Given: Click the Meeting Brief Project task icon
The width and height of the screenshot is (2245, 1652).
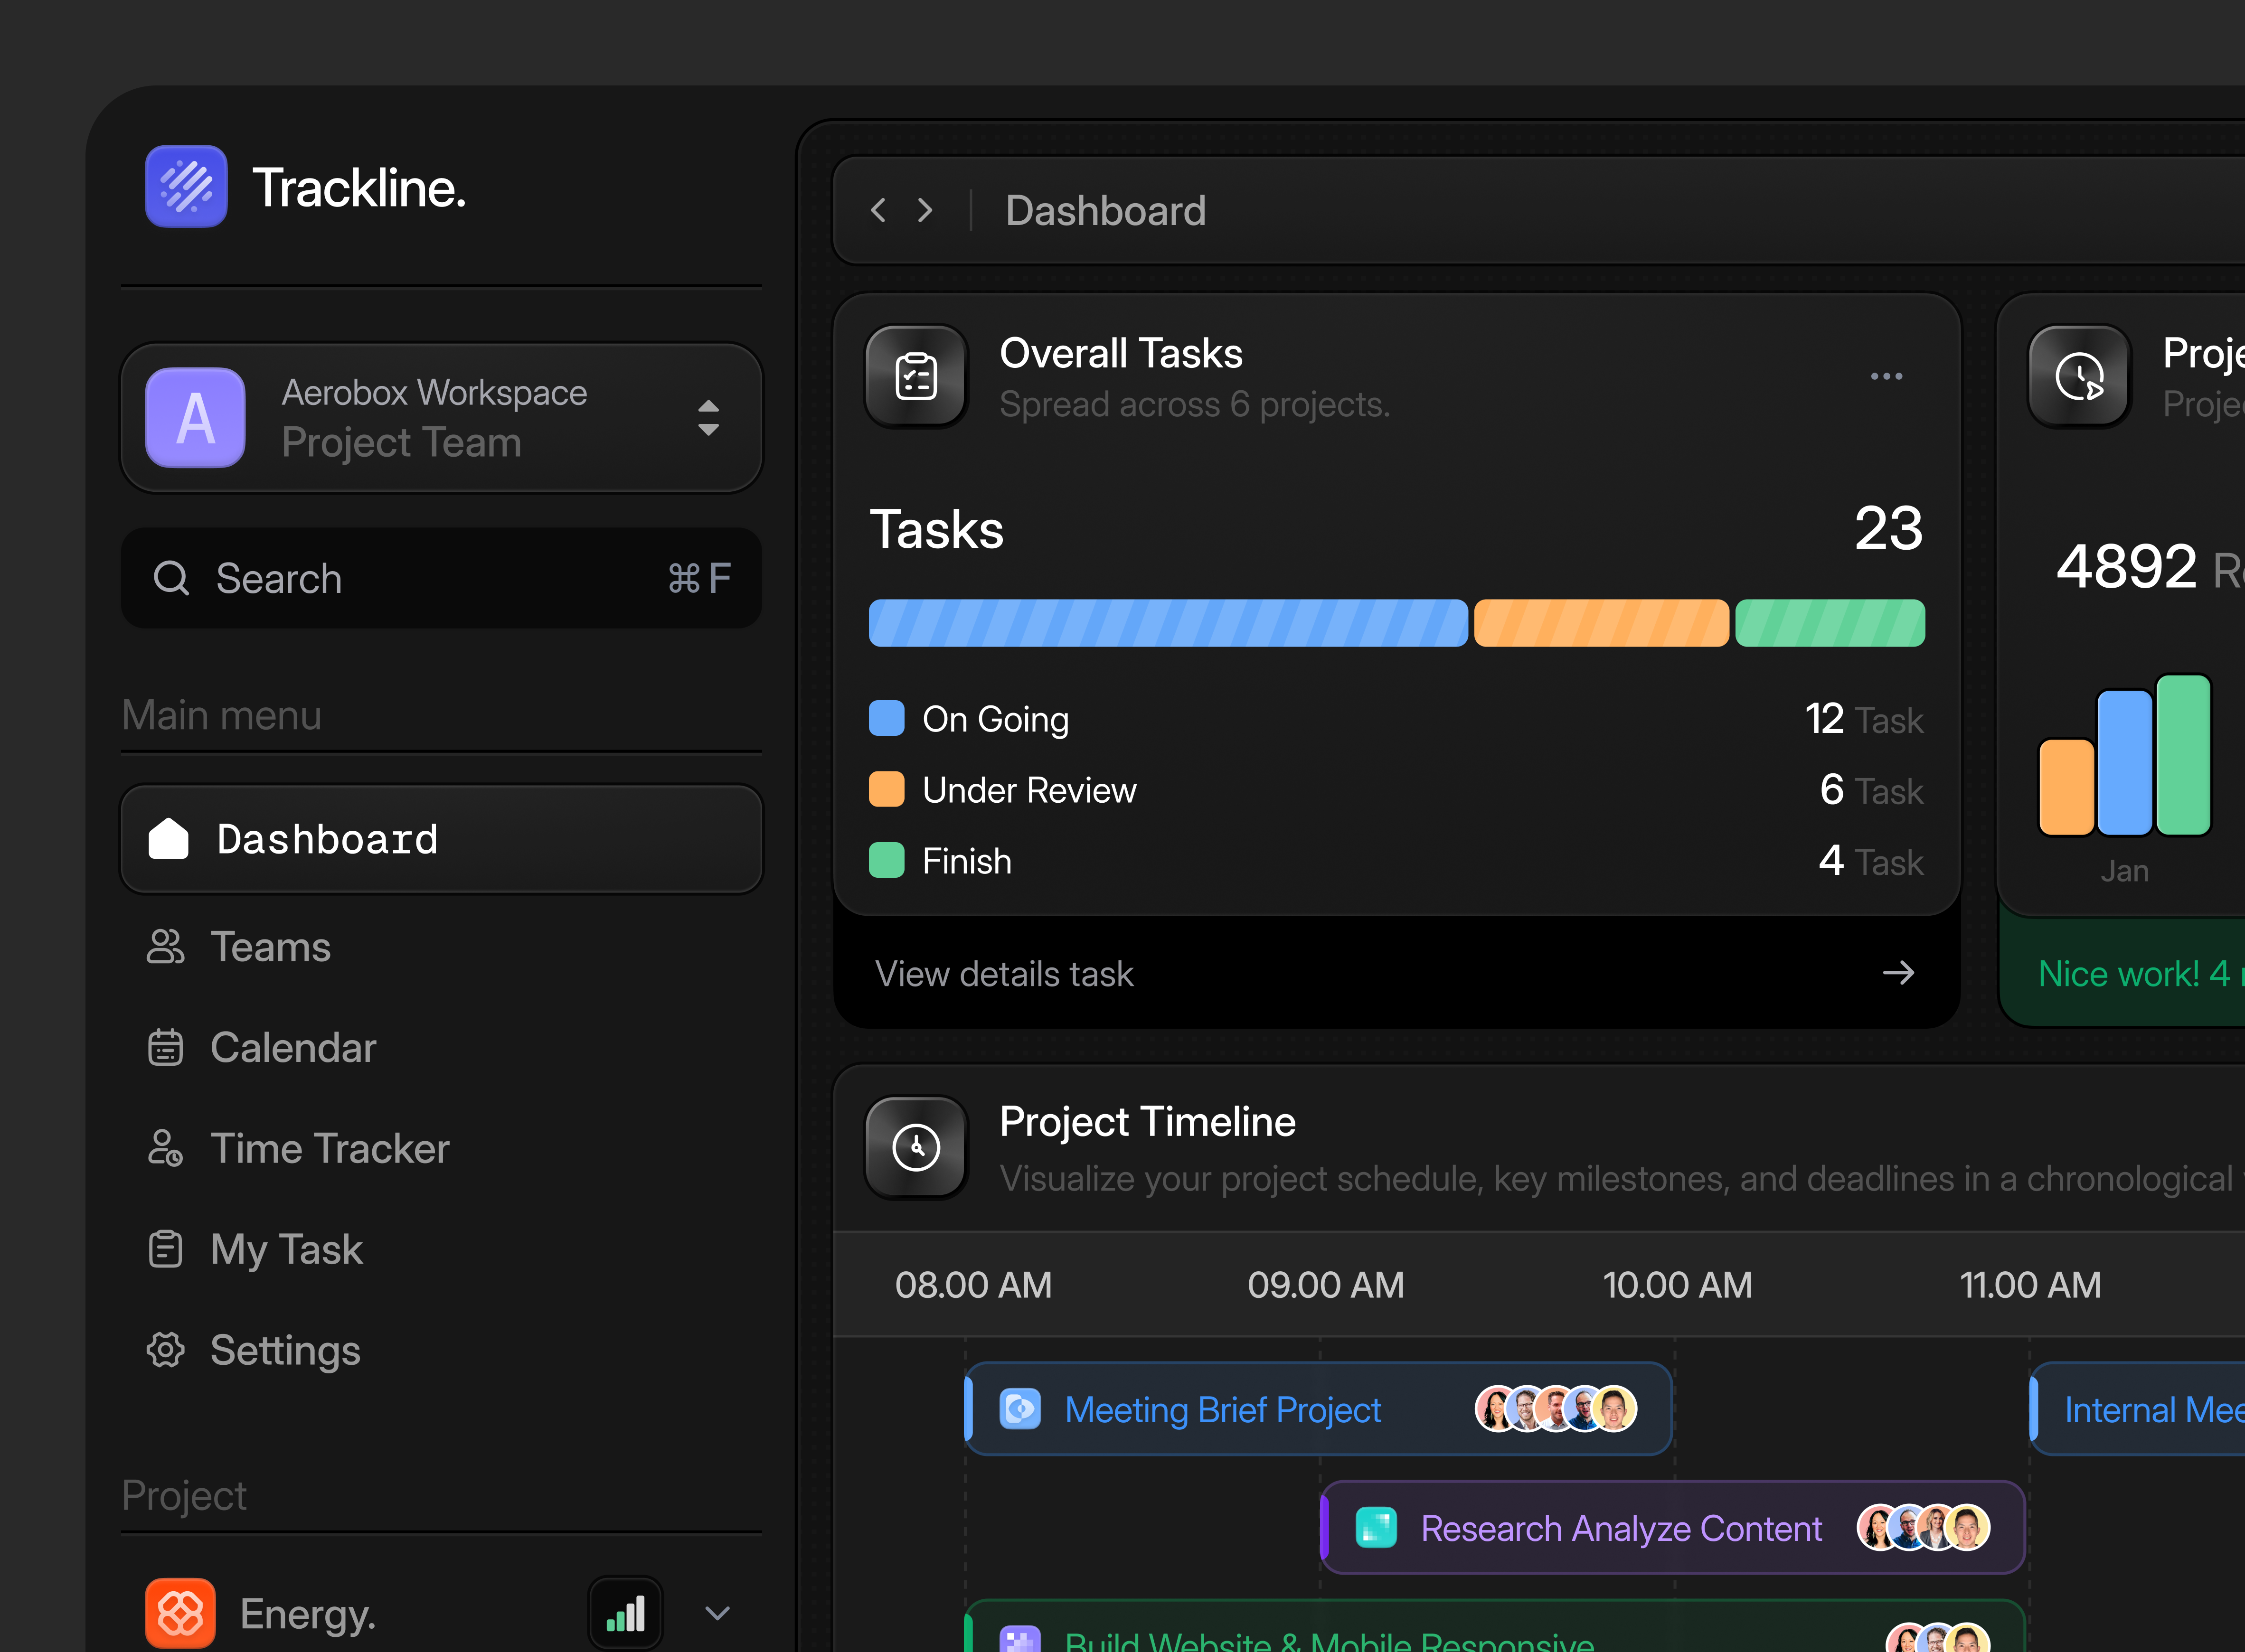Looking at the screenshot, I should pyautogui.click(x=1020, y=1409).
